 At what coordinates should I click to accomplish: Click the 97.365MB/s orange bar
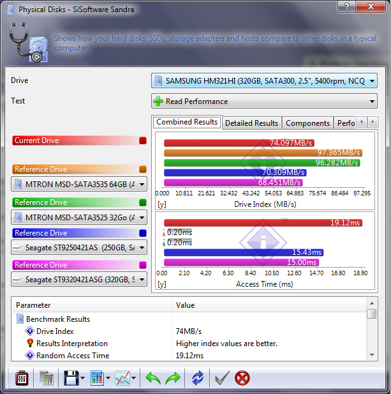(x=263, y=153)
